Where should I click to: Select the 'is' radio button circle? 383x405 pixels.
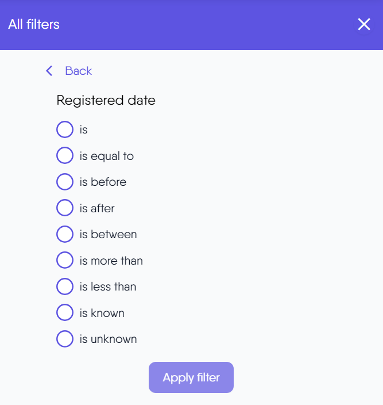(x=65, y=129)
